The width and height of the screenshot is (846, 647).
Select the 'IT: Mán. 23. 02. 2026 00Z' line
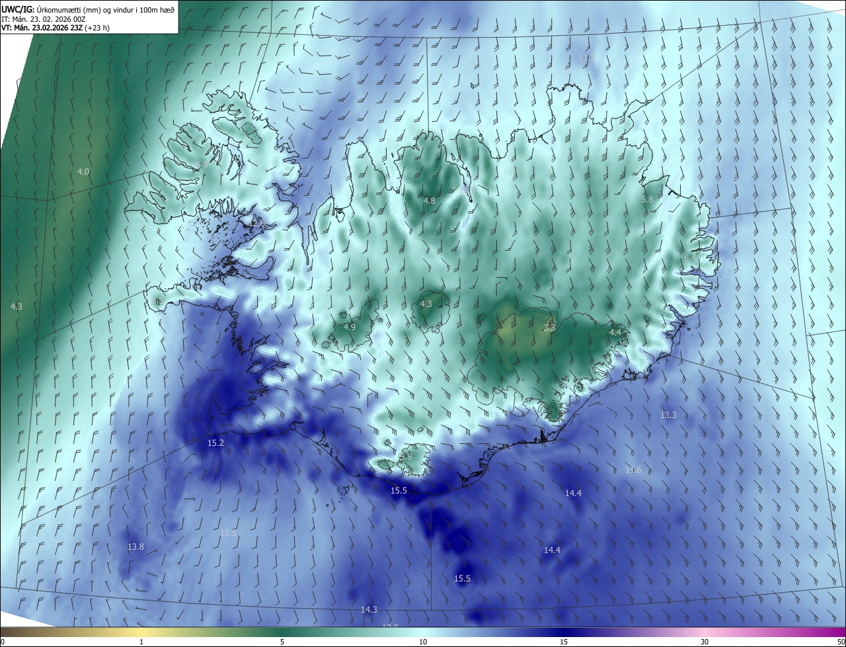[42, 19]
